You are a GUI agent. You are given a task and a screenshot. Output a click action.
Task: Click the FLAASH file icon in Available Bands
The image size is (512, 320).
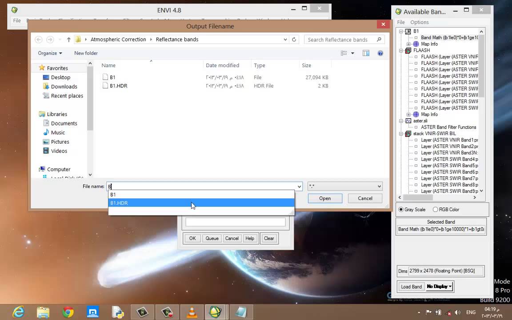(408, 50)
